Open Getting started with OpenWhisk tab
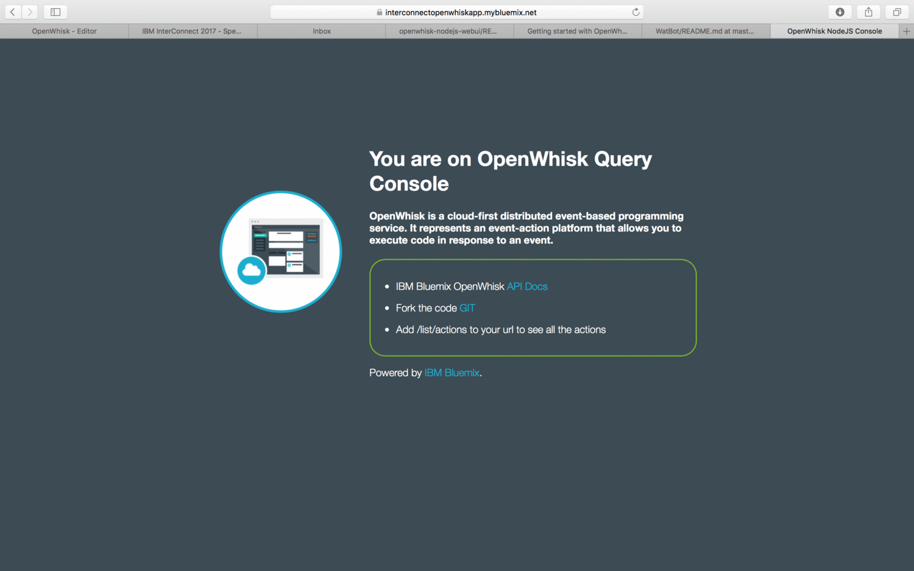914x571 pixels. coord(578,31)
